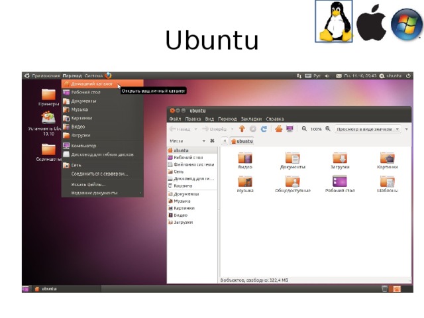Open the Общедоступные folder
This screenshot has width=424, height=318.
pos(293,184)
